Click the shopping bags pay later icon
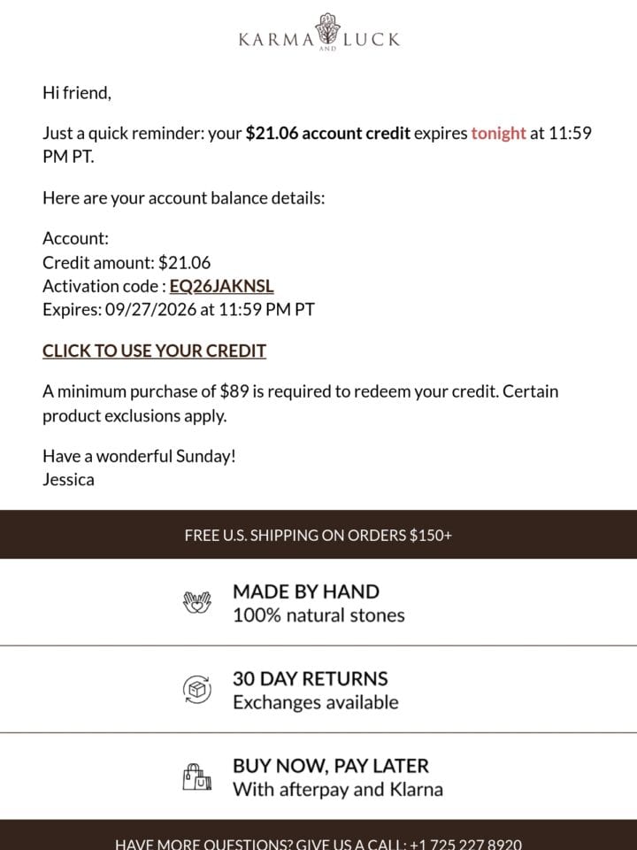This screenshot has width=637, height=850. tap(197, 777)
